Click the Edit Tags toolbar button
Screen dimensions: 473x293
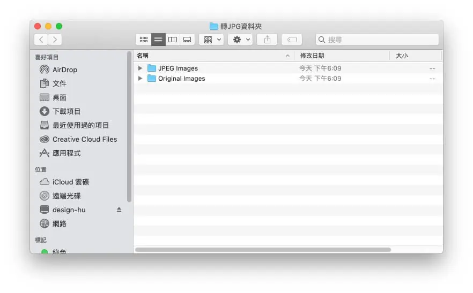coord(292,40)
